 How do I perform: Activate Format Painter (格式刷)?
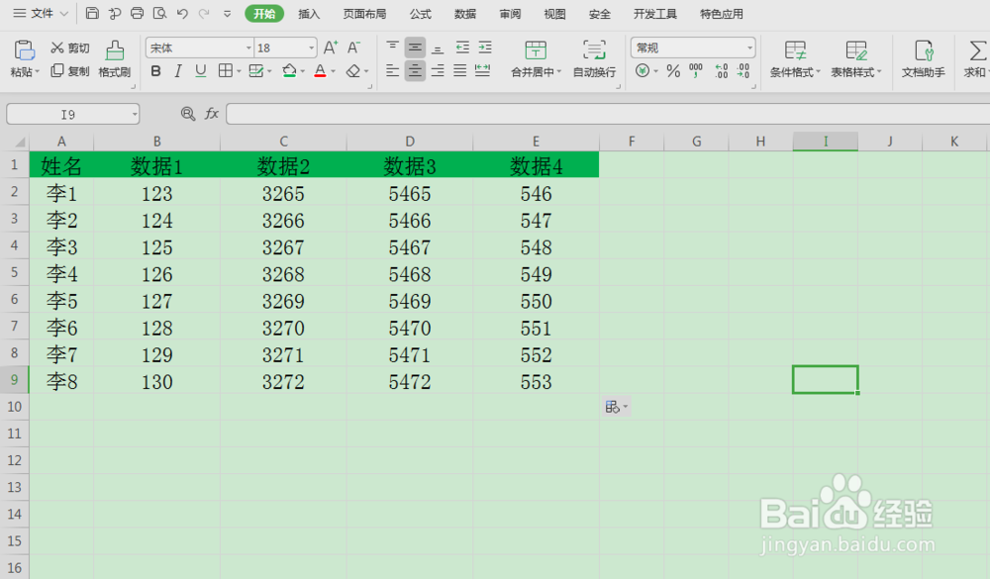(x=114, y=58)
